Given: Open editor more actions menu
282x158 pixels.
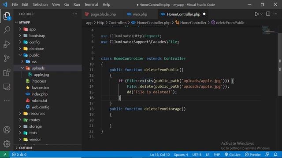Looking at the screenshot, I should point(275,14).
